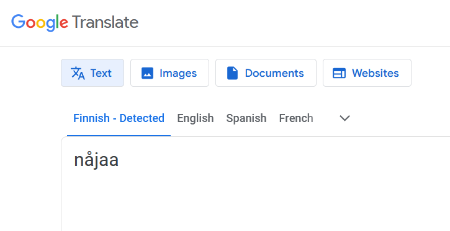
Task: Select the Finnish - Detected language tab
Action: (119, 118)
